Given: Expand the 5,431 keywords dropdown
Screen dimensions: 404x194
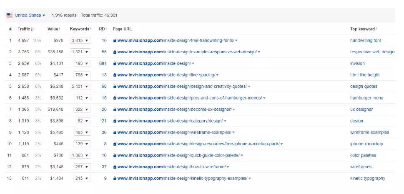Looking at the screenshot, I should pyautogui.click(x=80, y=87).
